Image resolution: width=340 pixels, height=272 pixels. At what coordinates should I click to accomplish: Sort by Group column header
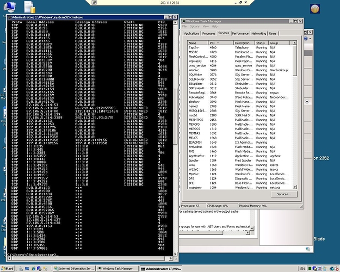click(279, 43)
